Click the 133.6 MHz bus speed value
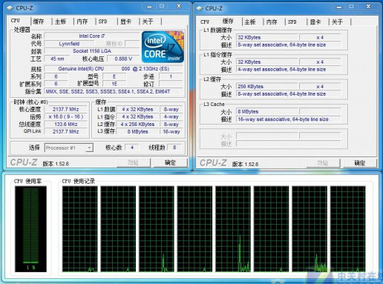 (x=66, y=124)
